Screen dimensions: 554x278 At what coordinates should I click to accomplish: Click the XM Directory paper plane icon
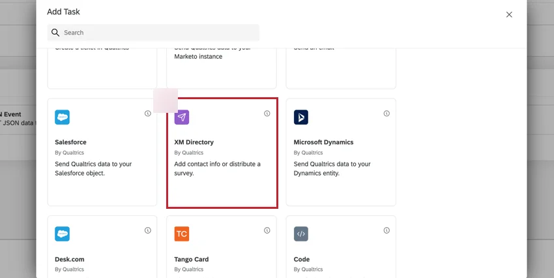pos(182,117)
